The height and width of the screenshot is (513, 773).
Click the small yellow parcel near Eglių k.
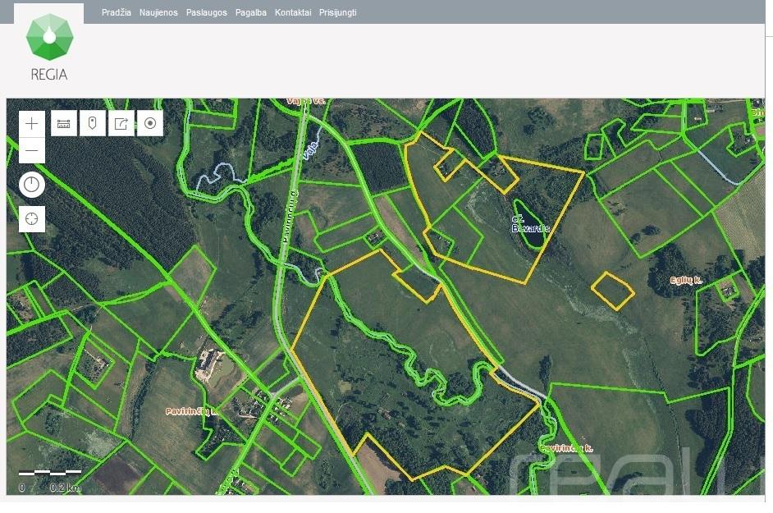[x=612, y=291]
